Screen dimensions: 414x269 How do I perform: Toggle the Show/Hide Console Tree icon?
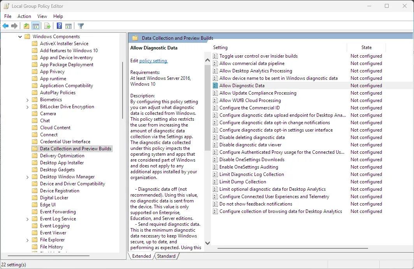click(x=36, y=26)
